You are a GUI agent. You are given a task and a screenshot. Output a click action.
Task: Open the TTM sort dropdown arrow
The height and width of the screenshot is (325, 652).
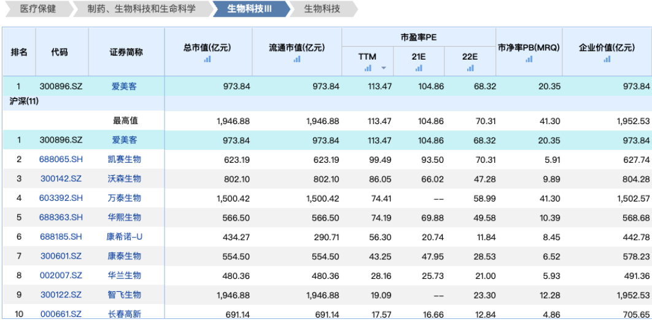pos(384,68)
